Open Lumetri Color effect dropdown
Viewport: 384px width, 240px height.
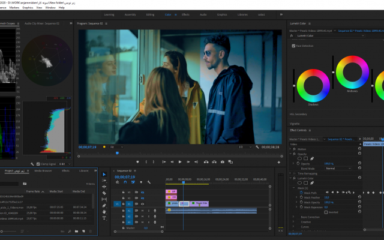(x=330, y=36)
